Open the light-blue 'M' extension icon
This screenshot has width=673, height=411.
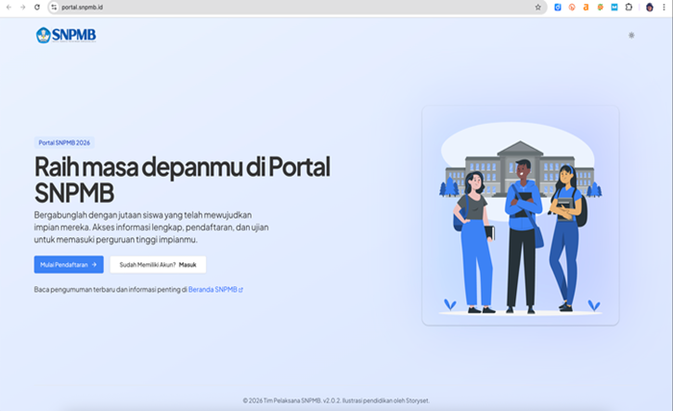click(x=614, y=8)
